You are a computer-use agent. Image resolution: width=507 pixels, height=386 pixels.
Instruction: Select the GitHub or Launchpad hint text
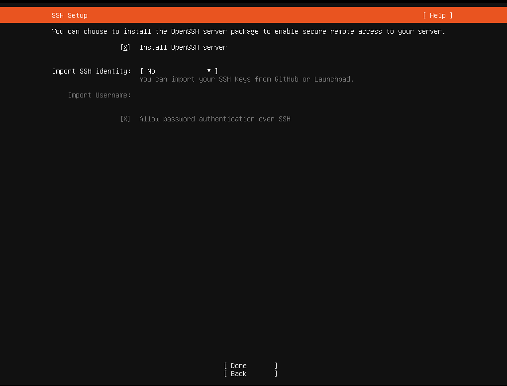pos(247,79)
